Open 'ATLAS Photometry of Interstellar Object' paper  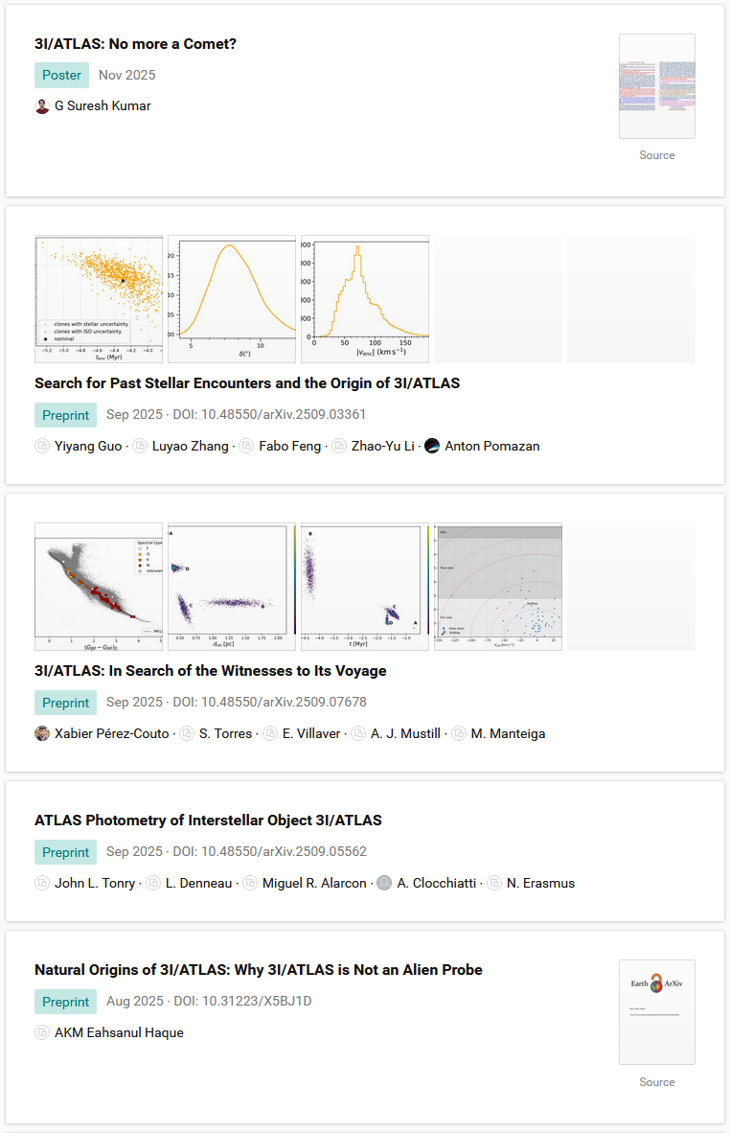point(208,820)
